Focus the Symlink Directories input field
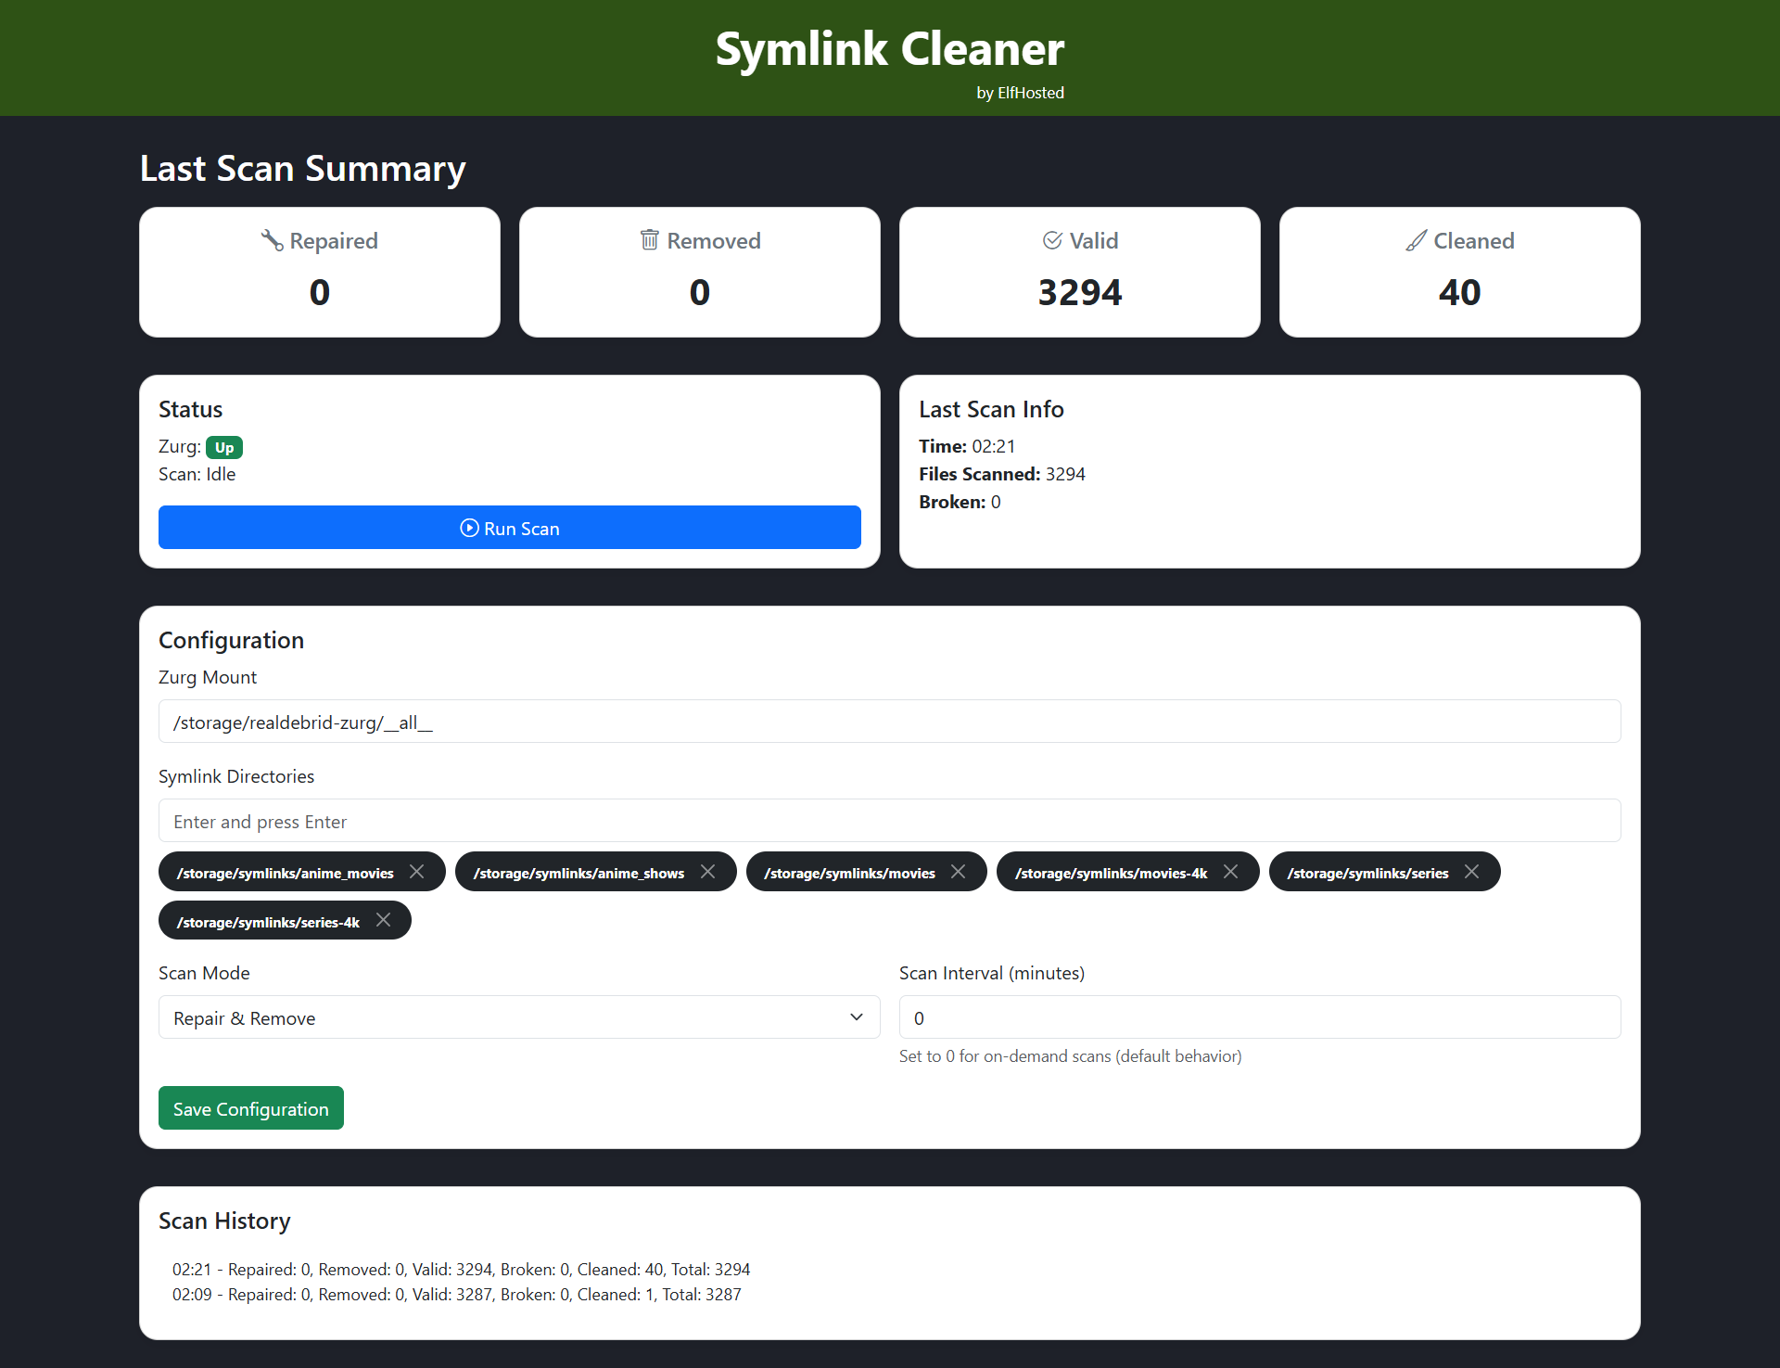Image resolution: width=1780 pixels, height=1368 pixels. point(890,821)
